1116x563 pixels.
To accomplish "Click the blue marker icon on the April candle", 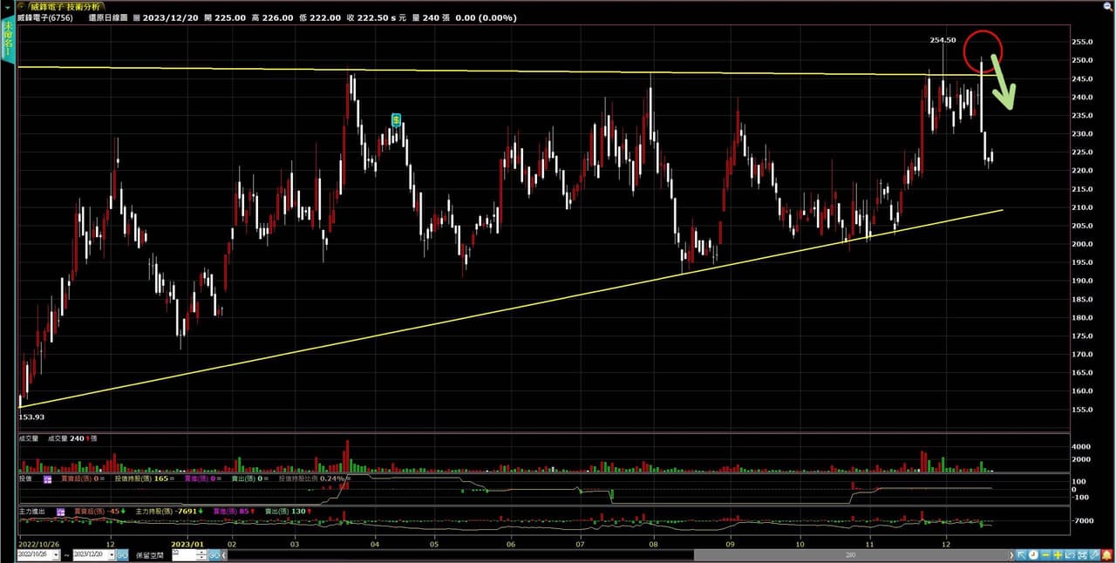I will click(396, 119).
